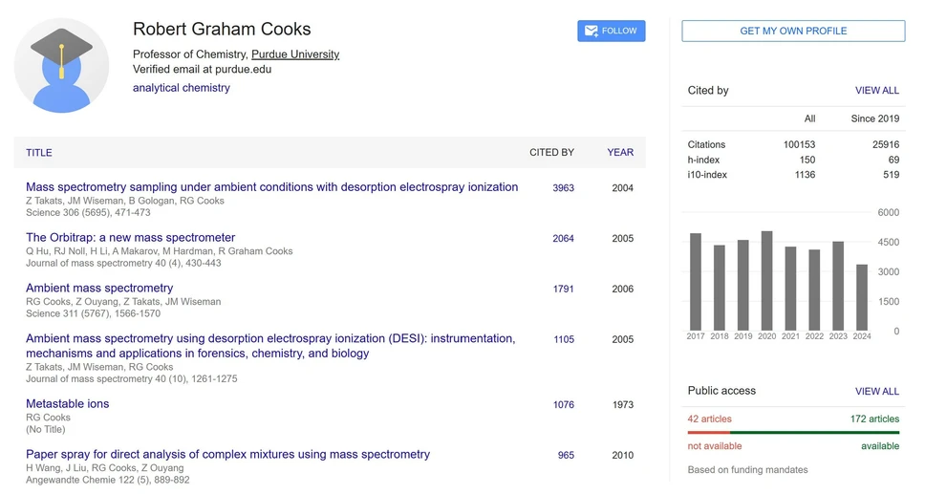Open the Metastable ions publication

[67, 403]
